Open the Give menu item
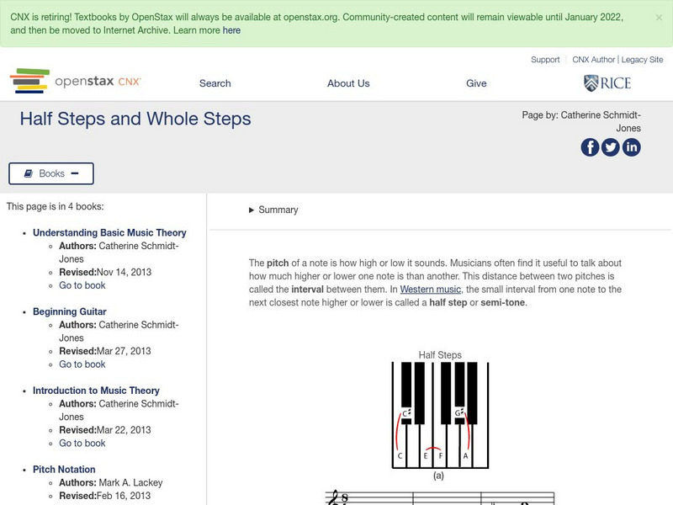This screenshot has height=505, width=673. 476,83
